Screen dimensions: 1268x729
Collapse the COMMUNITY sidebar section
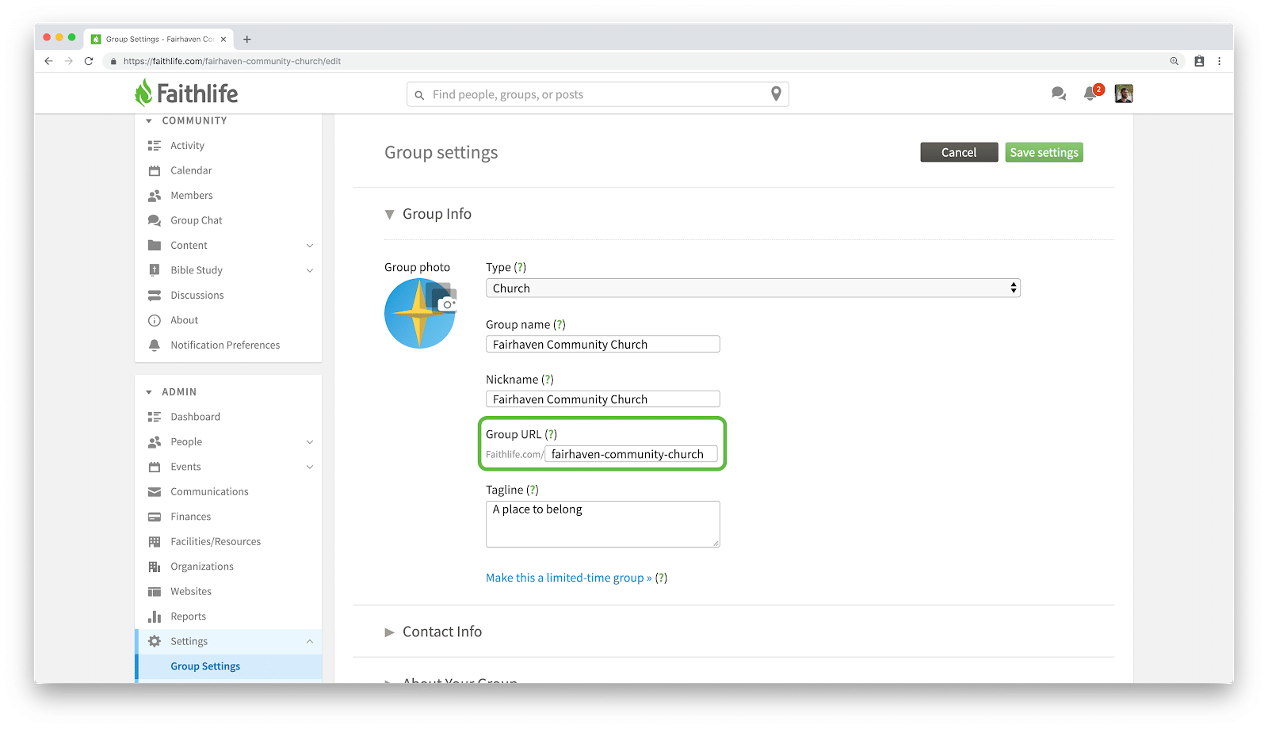pos(149,121)
